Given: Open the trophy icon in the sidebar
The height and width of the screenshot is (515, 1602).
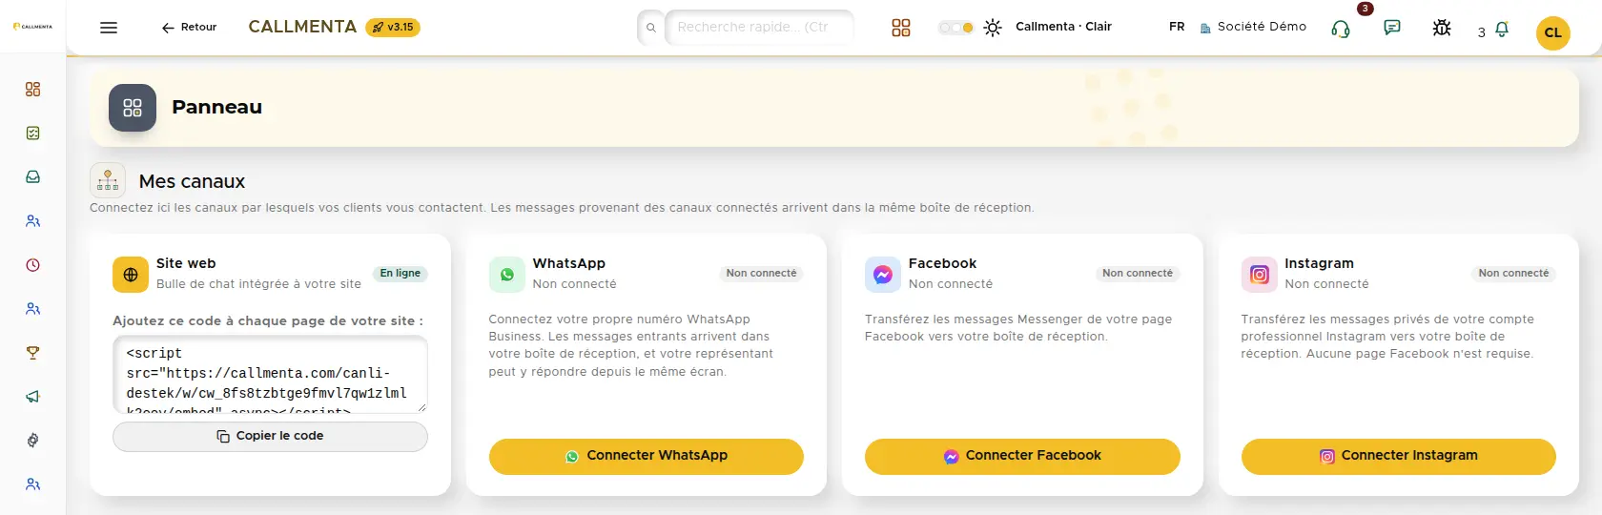Looking at the screenshot, I should pyautogui.click(x=33, y=353).
